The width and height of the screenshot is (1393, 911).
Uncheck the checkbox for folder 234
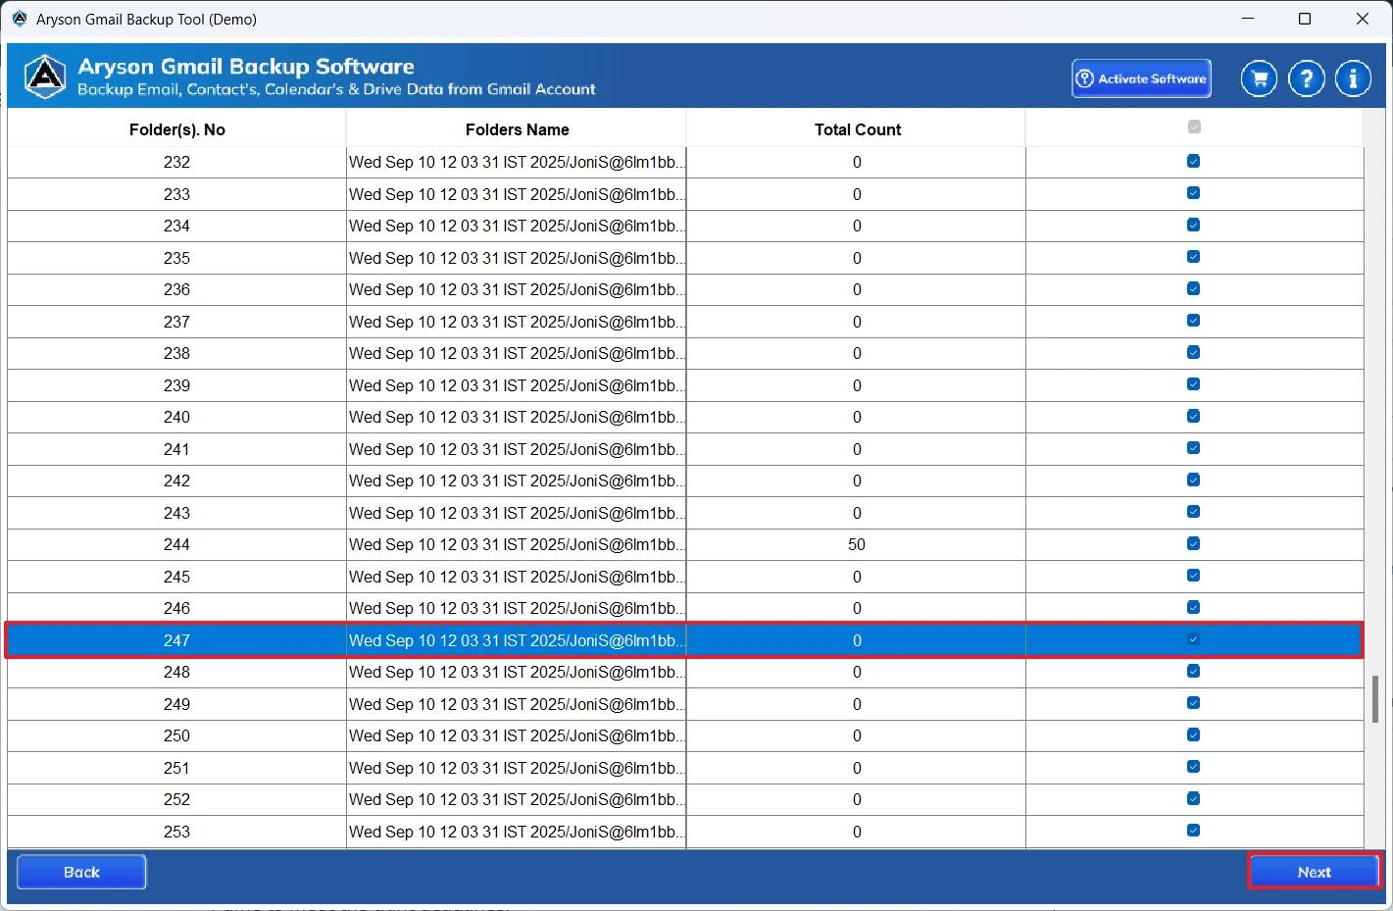pos(1193,225)
